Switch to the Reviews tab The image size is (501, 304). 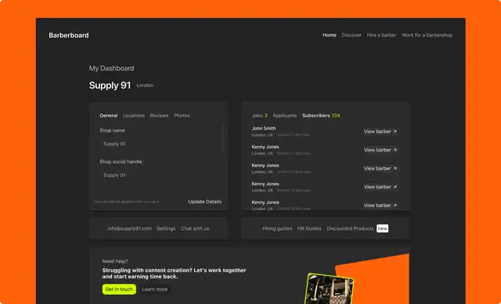tap(159, 116)
